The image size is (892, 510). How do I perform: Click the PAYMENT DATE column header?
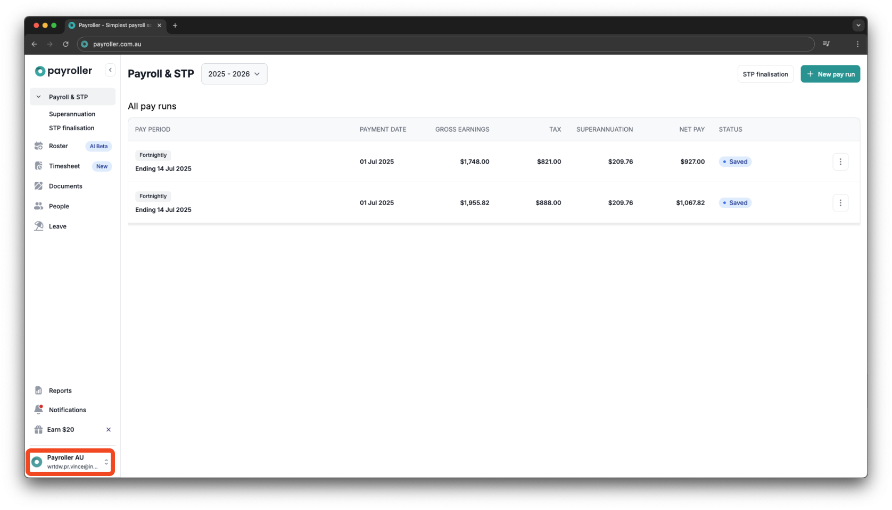(383, 129)
